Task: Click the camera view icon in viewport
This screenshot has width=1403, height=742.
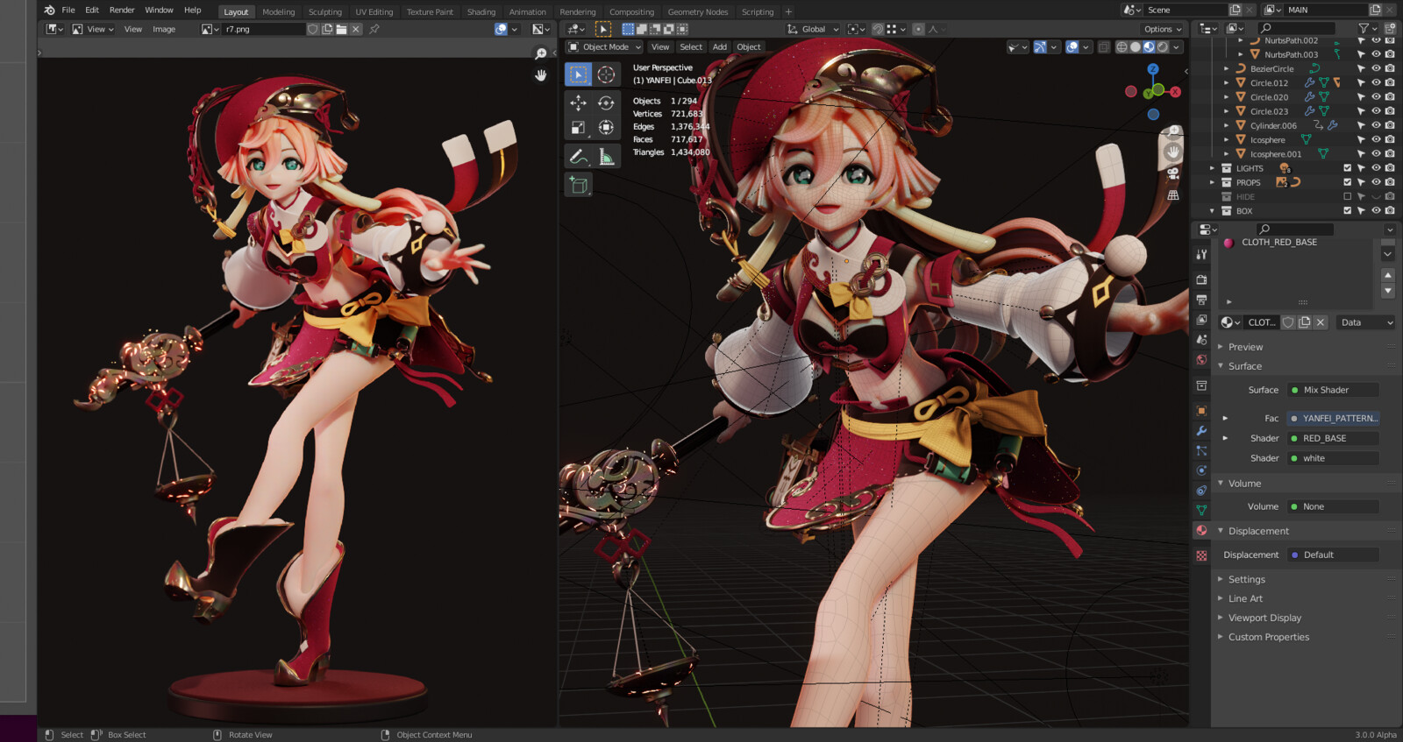Action: click(1173, 173)
